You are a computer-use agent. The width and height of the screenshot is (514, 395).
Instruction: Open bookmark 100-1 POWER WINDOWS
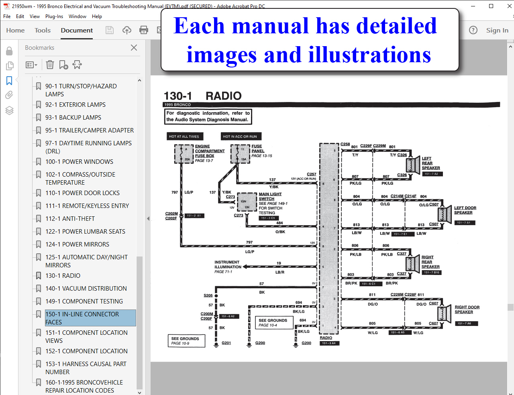click(79, 161)
